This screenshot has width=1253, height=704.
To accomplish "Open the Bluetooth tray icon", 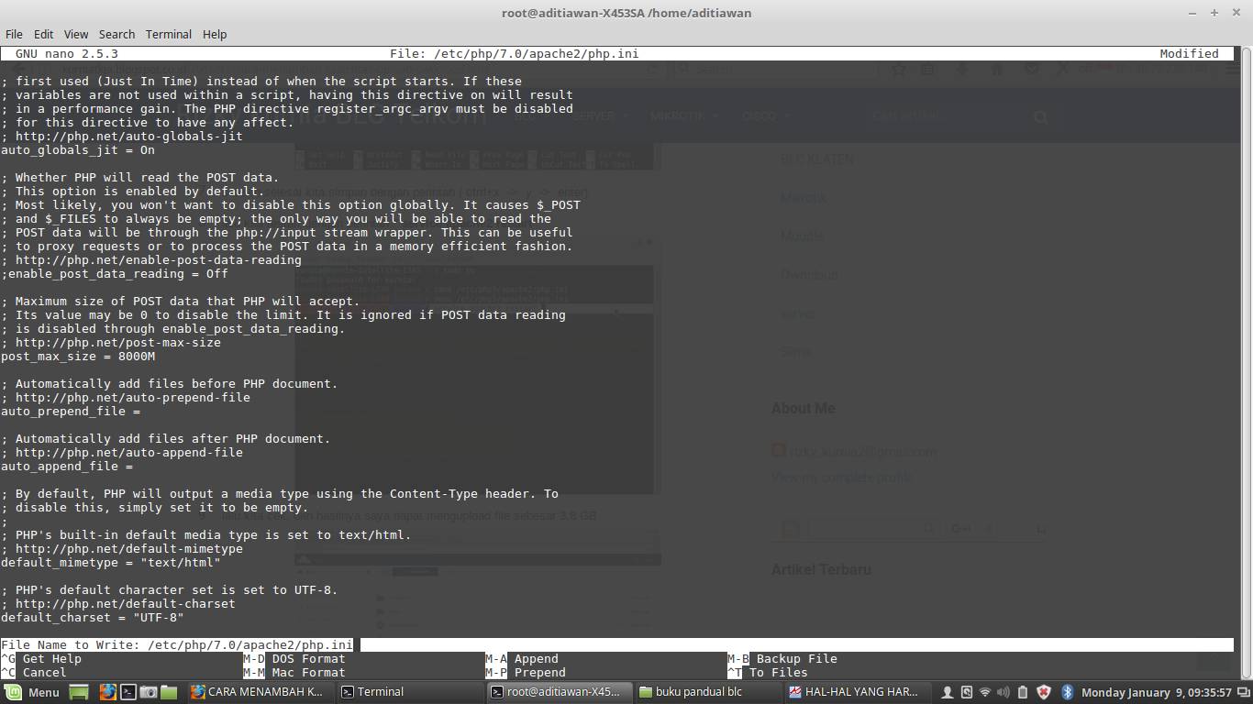I will pyautogui.click(x=1068, y=692).
